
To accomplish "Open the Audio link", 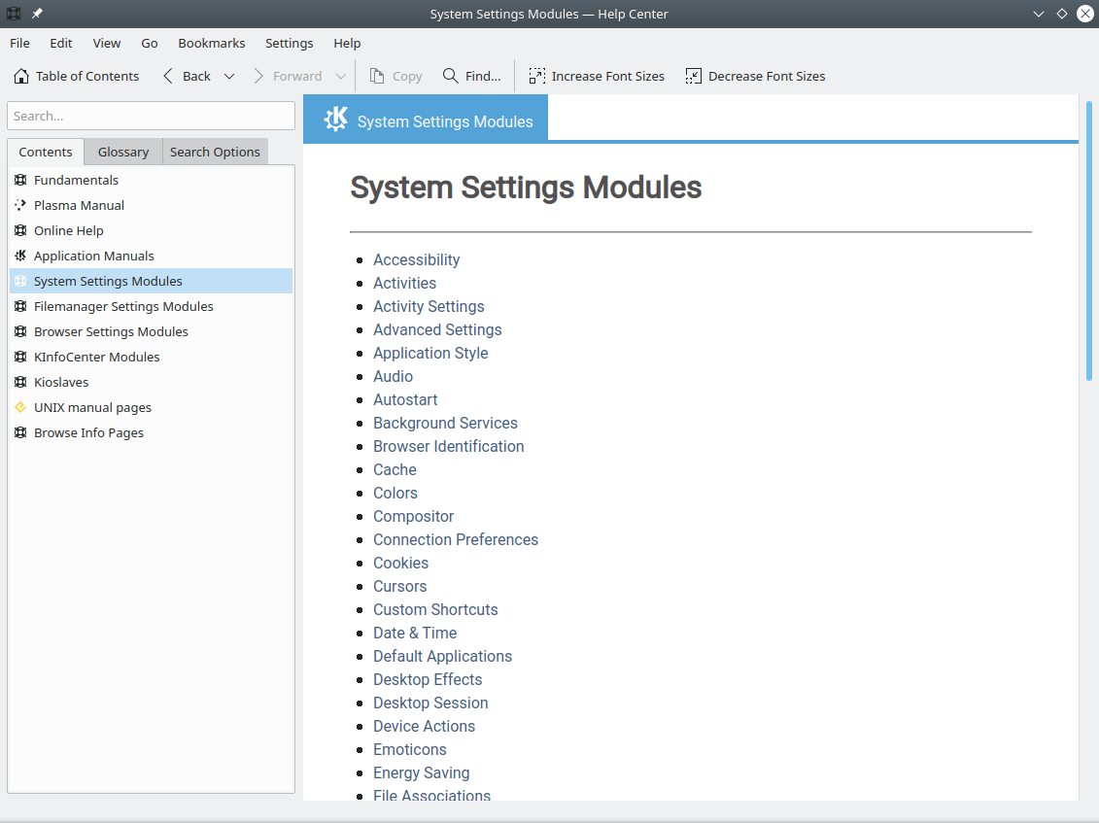I will 393,376.
